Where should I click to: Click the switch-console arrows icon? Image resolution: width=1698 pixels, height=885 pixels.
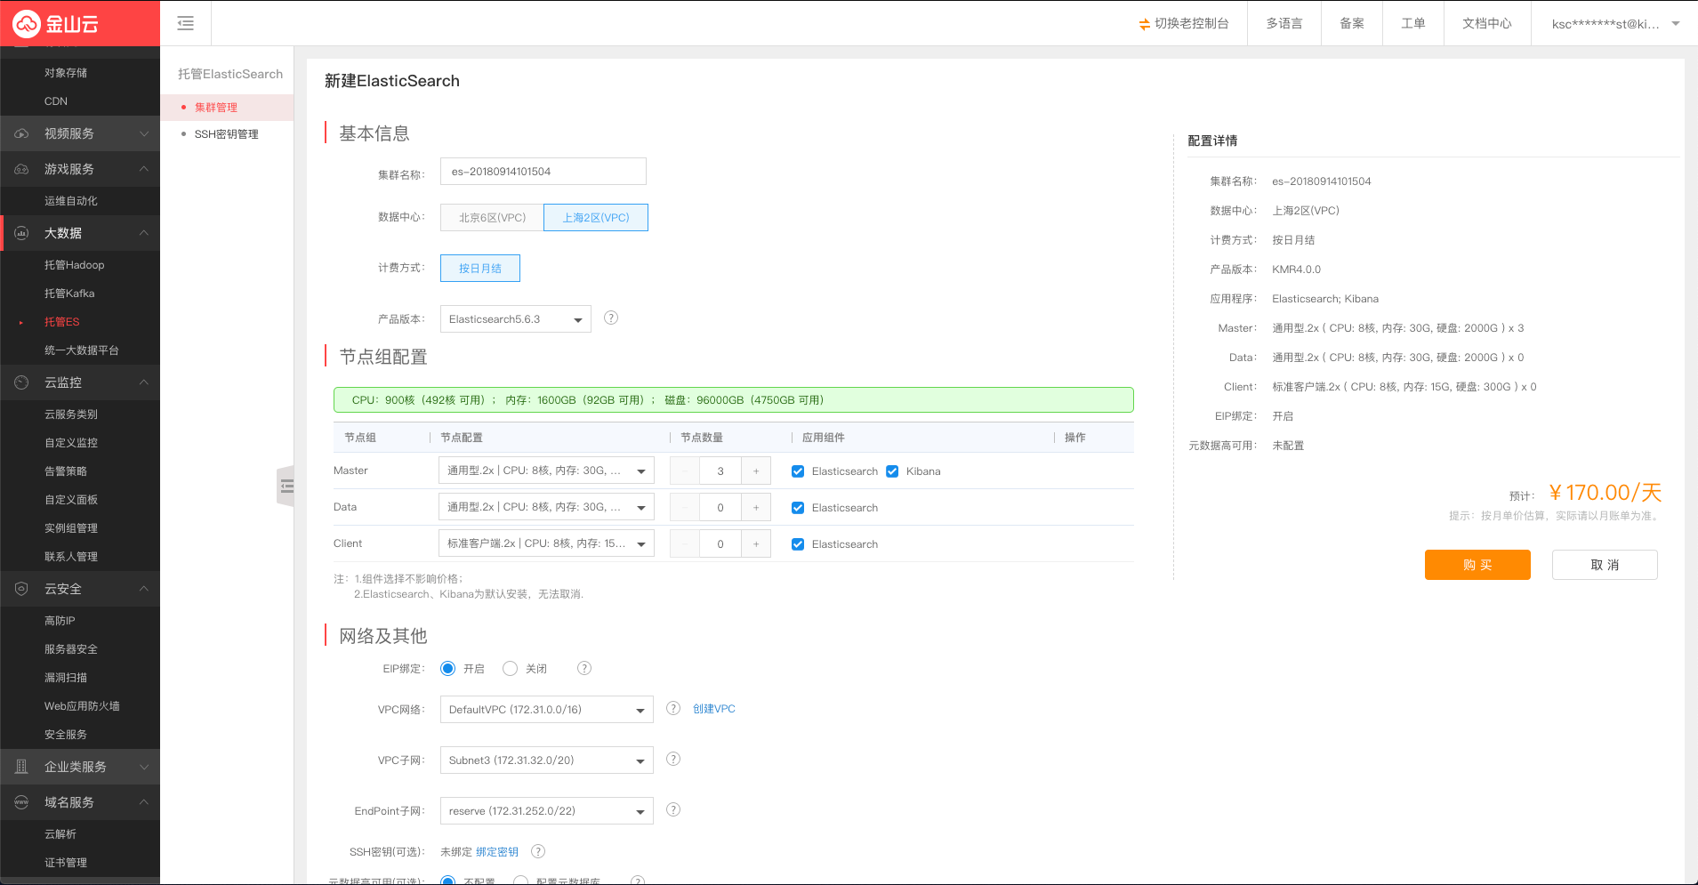click(x=1145, y=24)
